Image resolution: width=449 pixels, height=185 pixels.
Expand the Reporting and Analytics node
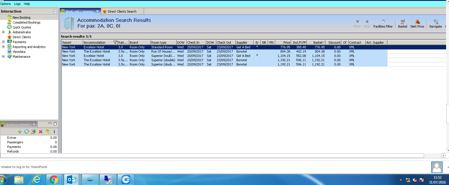(3, 47)
